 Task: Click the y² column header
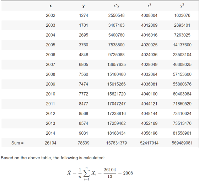(x=182, y=6)
